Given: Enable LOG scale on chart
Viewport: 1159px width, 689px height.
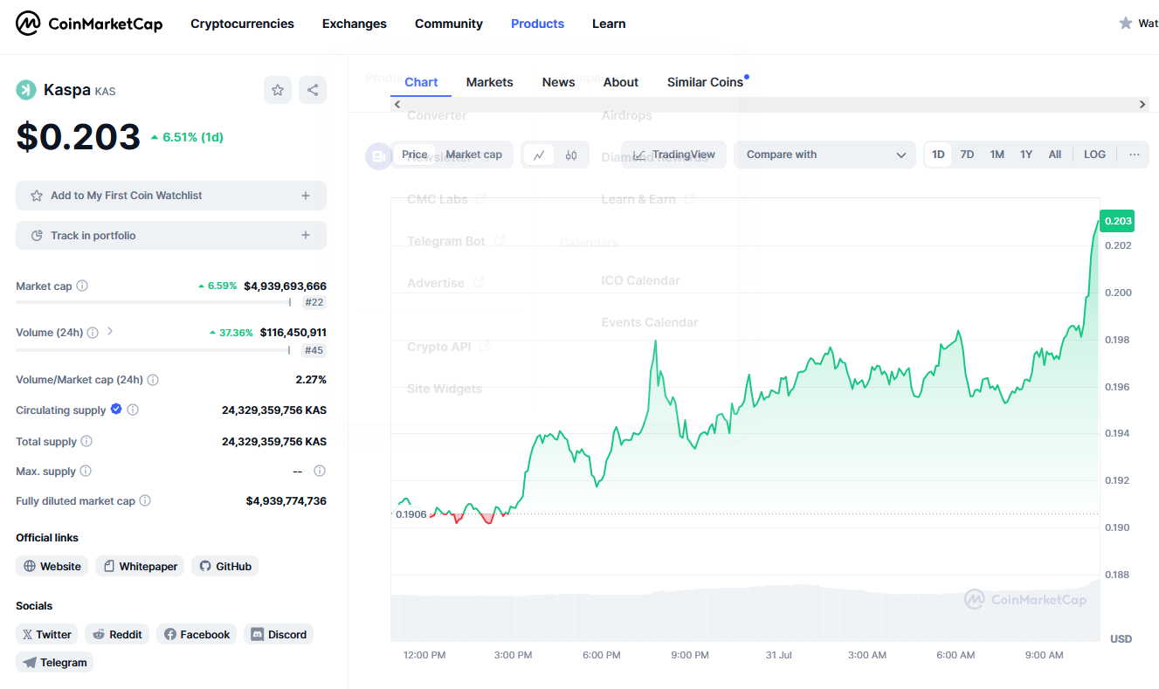Looking at the screenshot, I should pyautogui.click(x=1094, y=155).
